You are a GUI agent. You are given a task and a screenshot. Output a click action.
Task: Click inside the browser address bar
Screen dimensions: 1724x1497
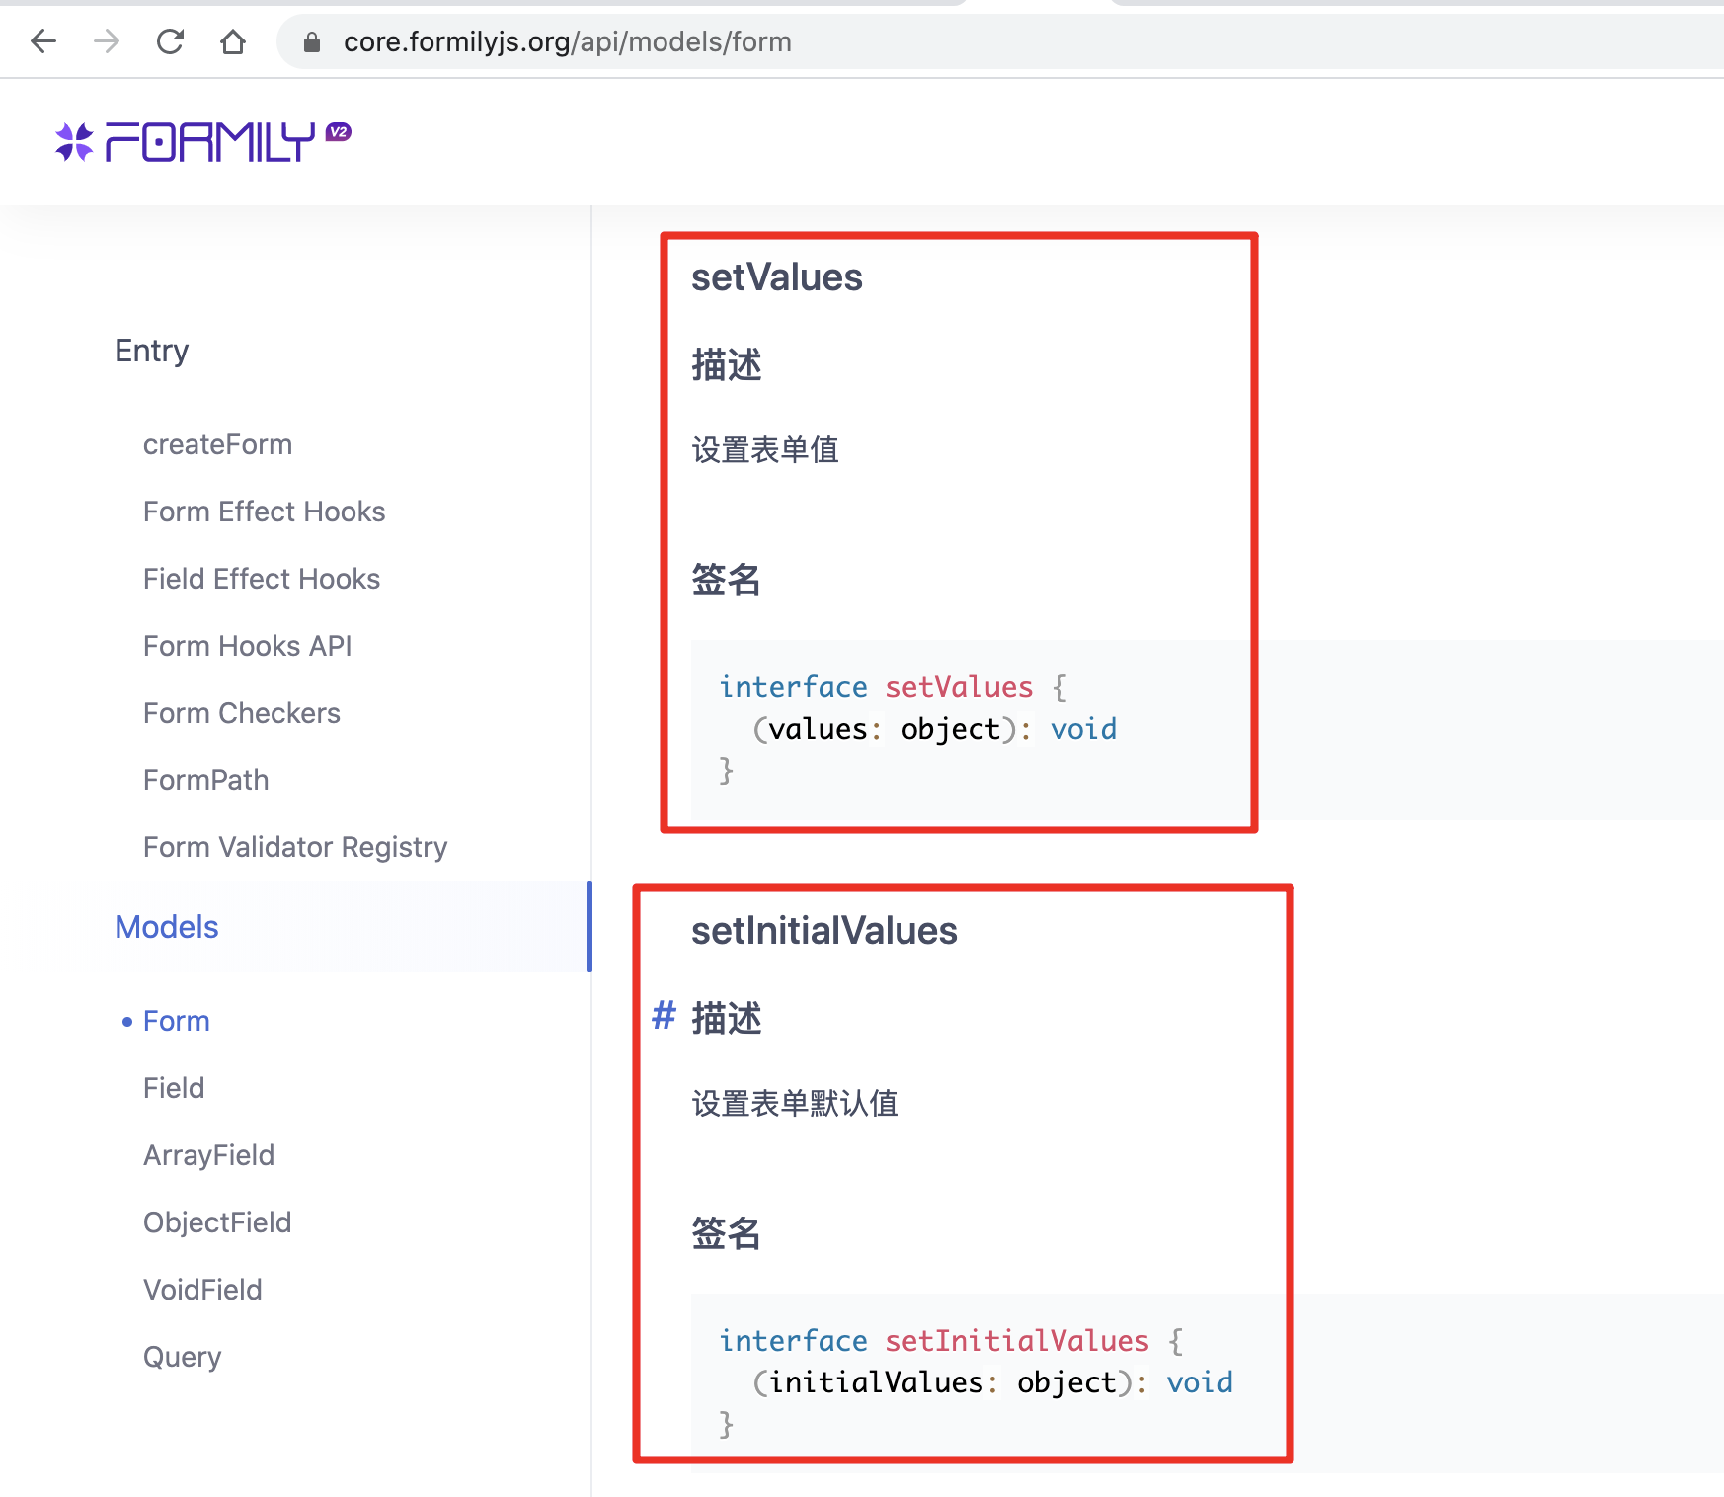(567, 41)
